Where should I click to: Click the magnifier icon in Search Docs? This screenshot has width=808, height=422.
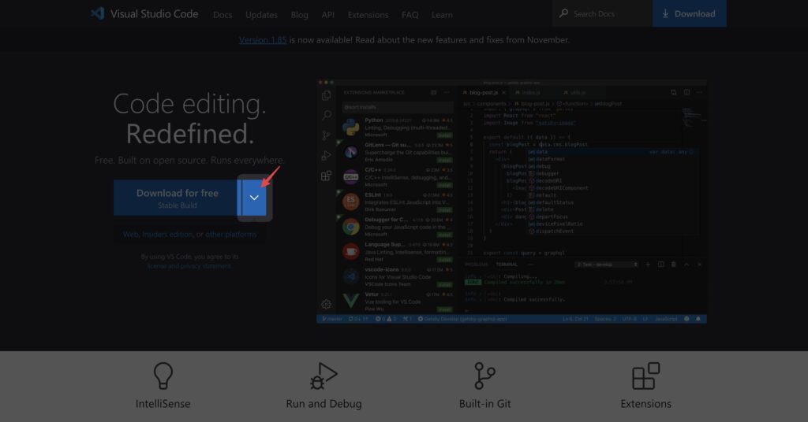(x=563, y=13)
